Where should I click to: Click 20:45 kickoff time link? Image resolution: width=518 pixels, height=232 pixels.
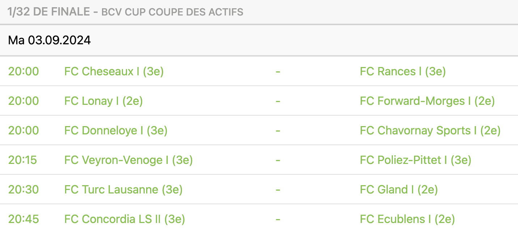tap(24, 219)
